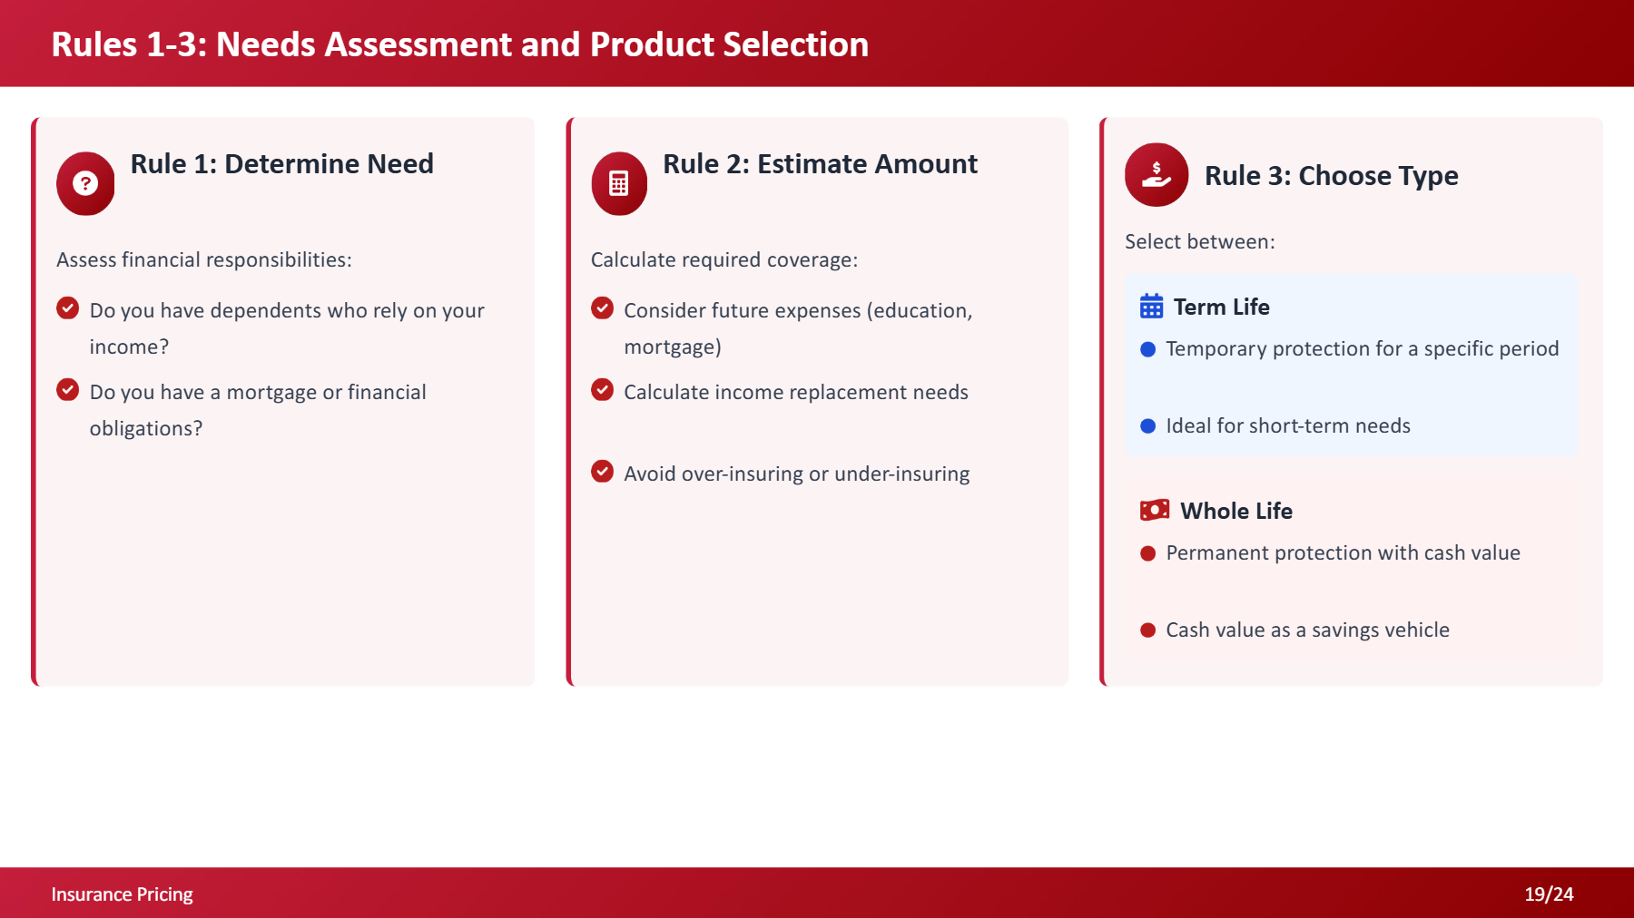Click the text 'Assess financial responsibilities:'
1634x918 pixels.
tap(204, 260)
